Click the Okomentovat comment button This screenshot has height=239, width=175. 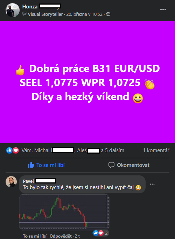(129, 165)
